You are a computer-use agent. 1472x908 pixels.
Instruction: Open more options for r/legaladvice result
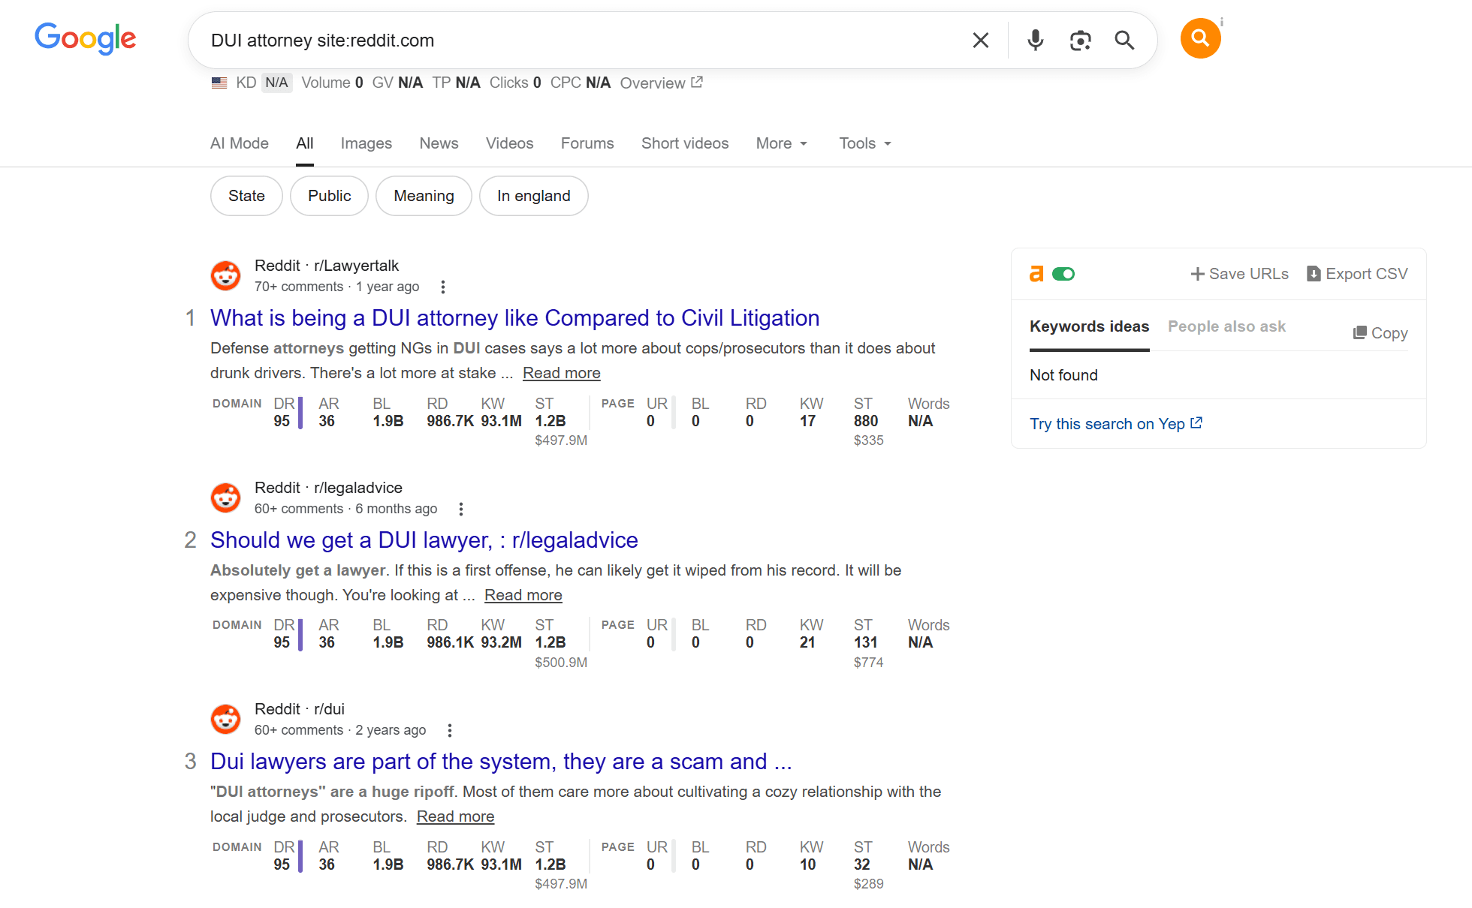point(461,509)
